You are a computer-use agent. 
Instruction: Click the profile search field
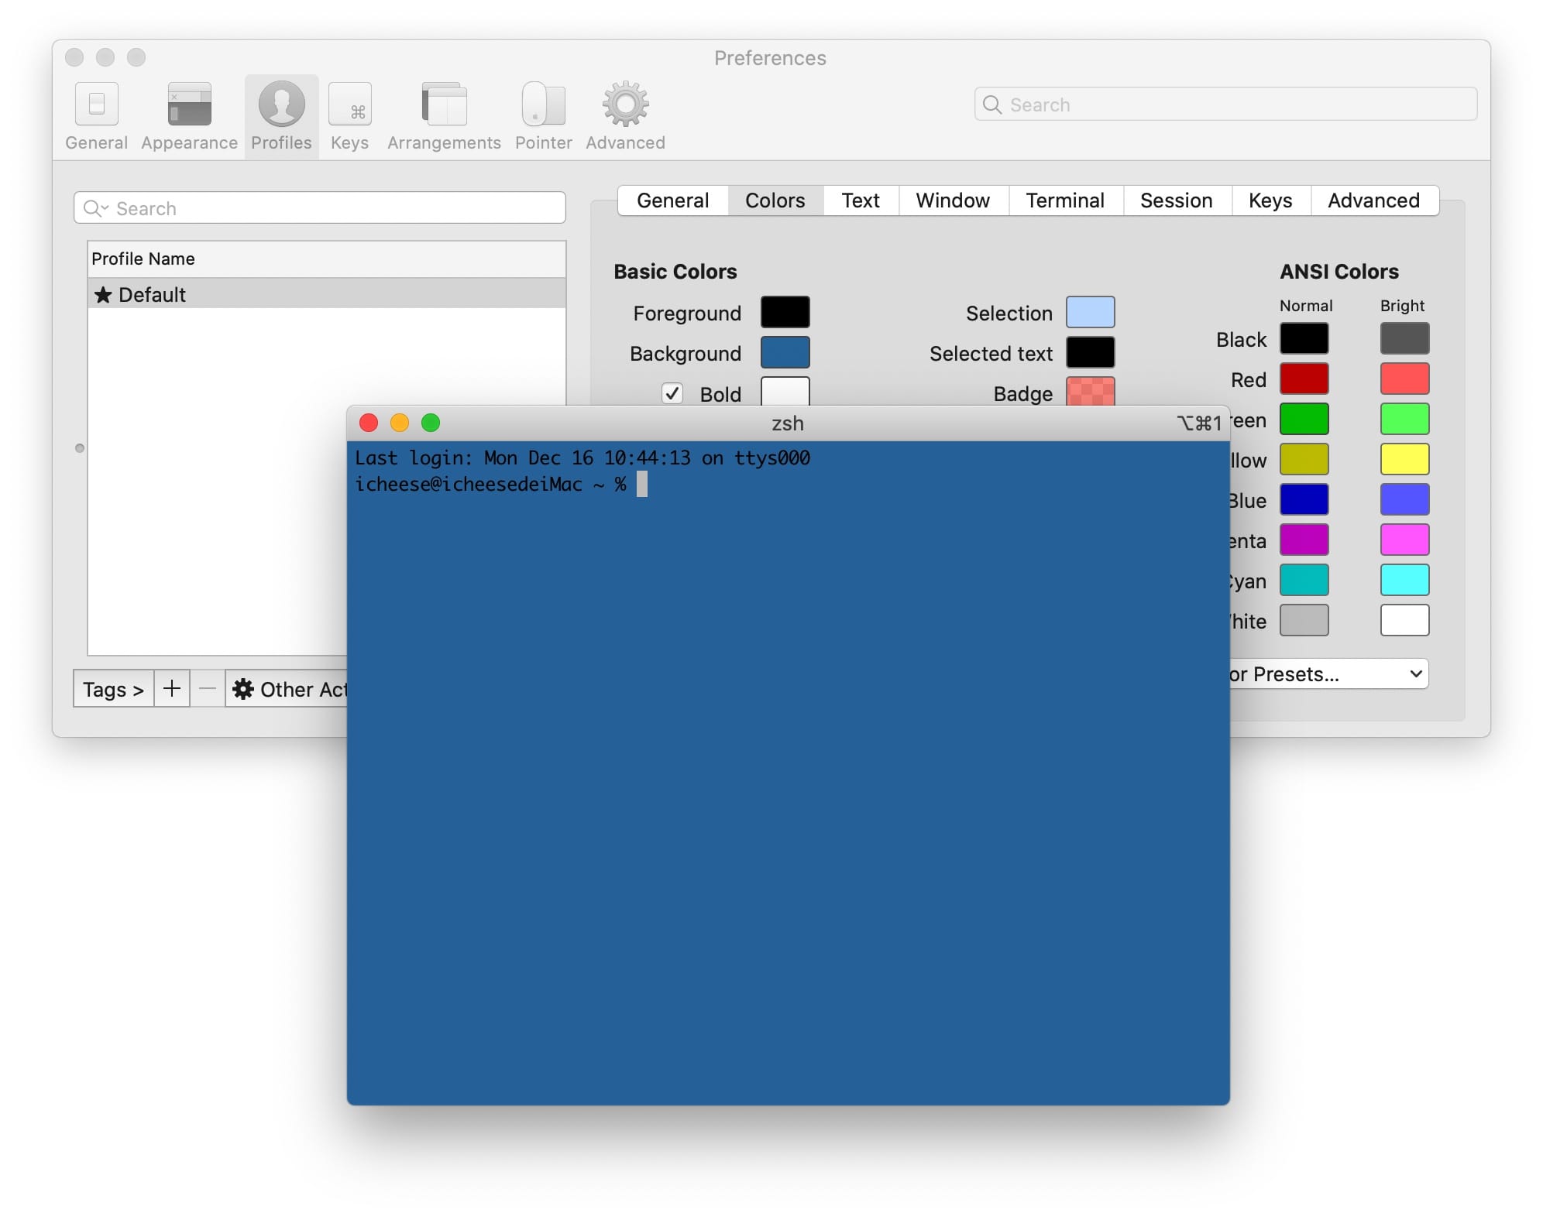point(319,208)
